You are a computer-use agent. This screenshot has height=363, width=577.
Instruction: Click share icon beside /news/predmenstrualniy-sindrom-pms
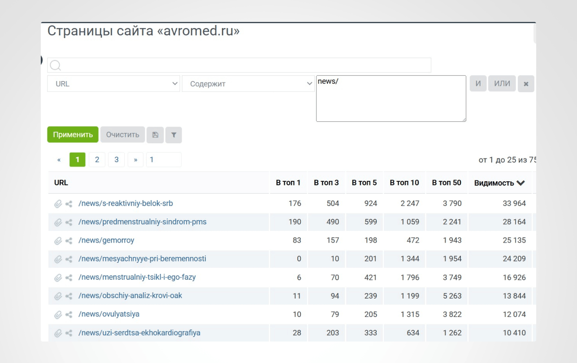(x=69, y=222)
